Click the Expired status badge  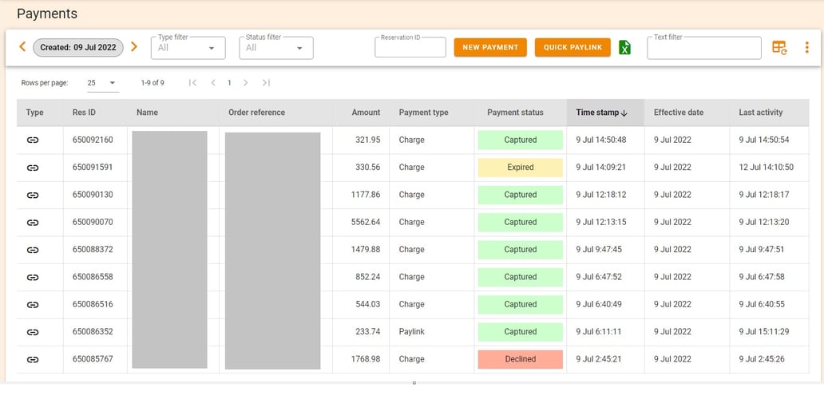[521, 168]
